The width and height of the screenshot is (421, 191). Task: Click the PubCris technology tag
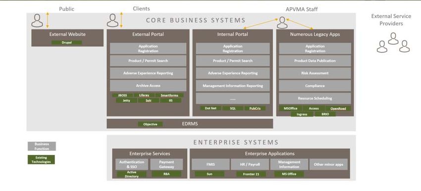255,108
